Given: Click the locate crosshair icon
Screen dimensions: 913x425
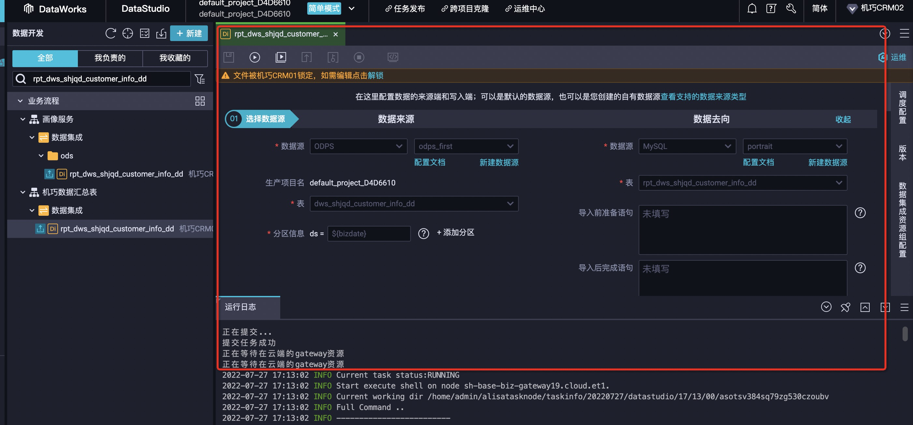Looking at the screenshot, I should pos(128,33).
